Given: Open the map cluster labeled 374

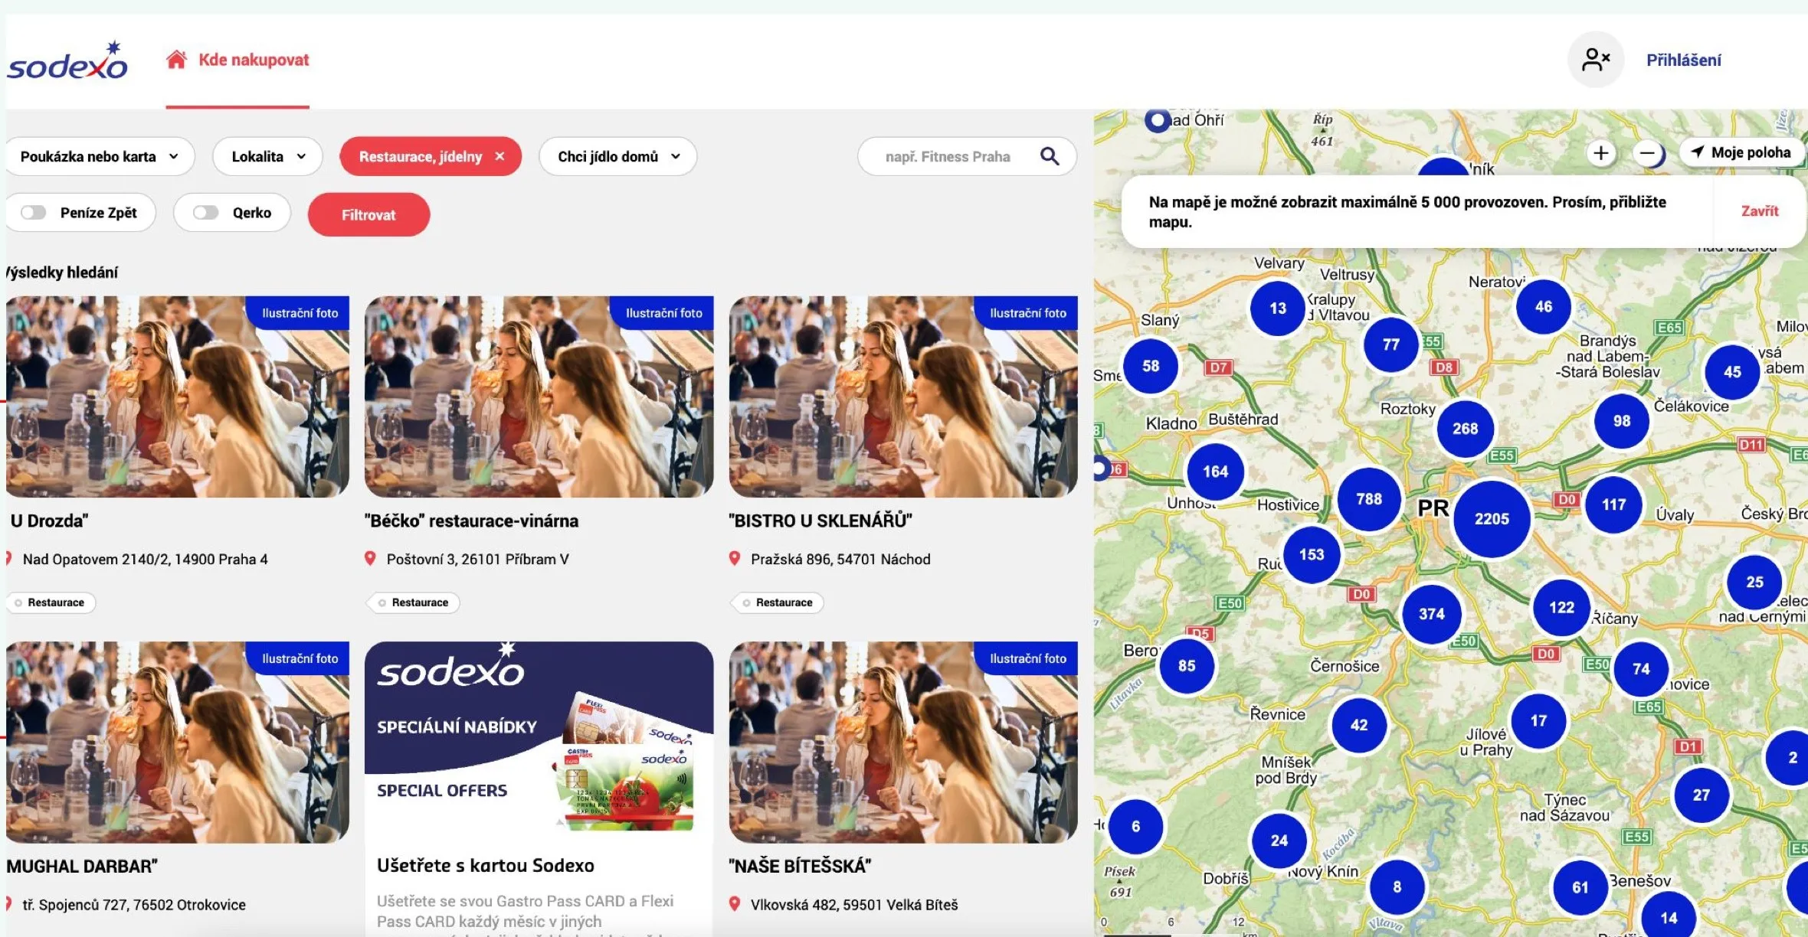Looking at the screenshot, I should point(1431,614).
